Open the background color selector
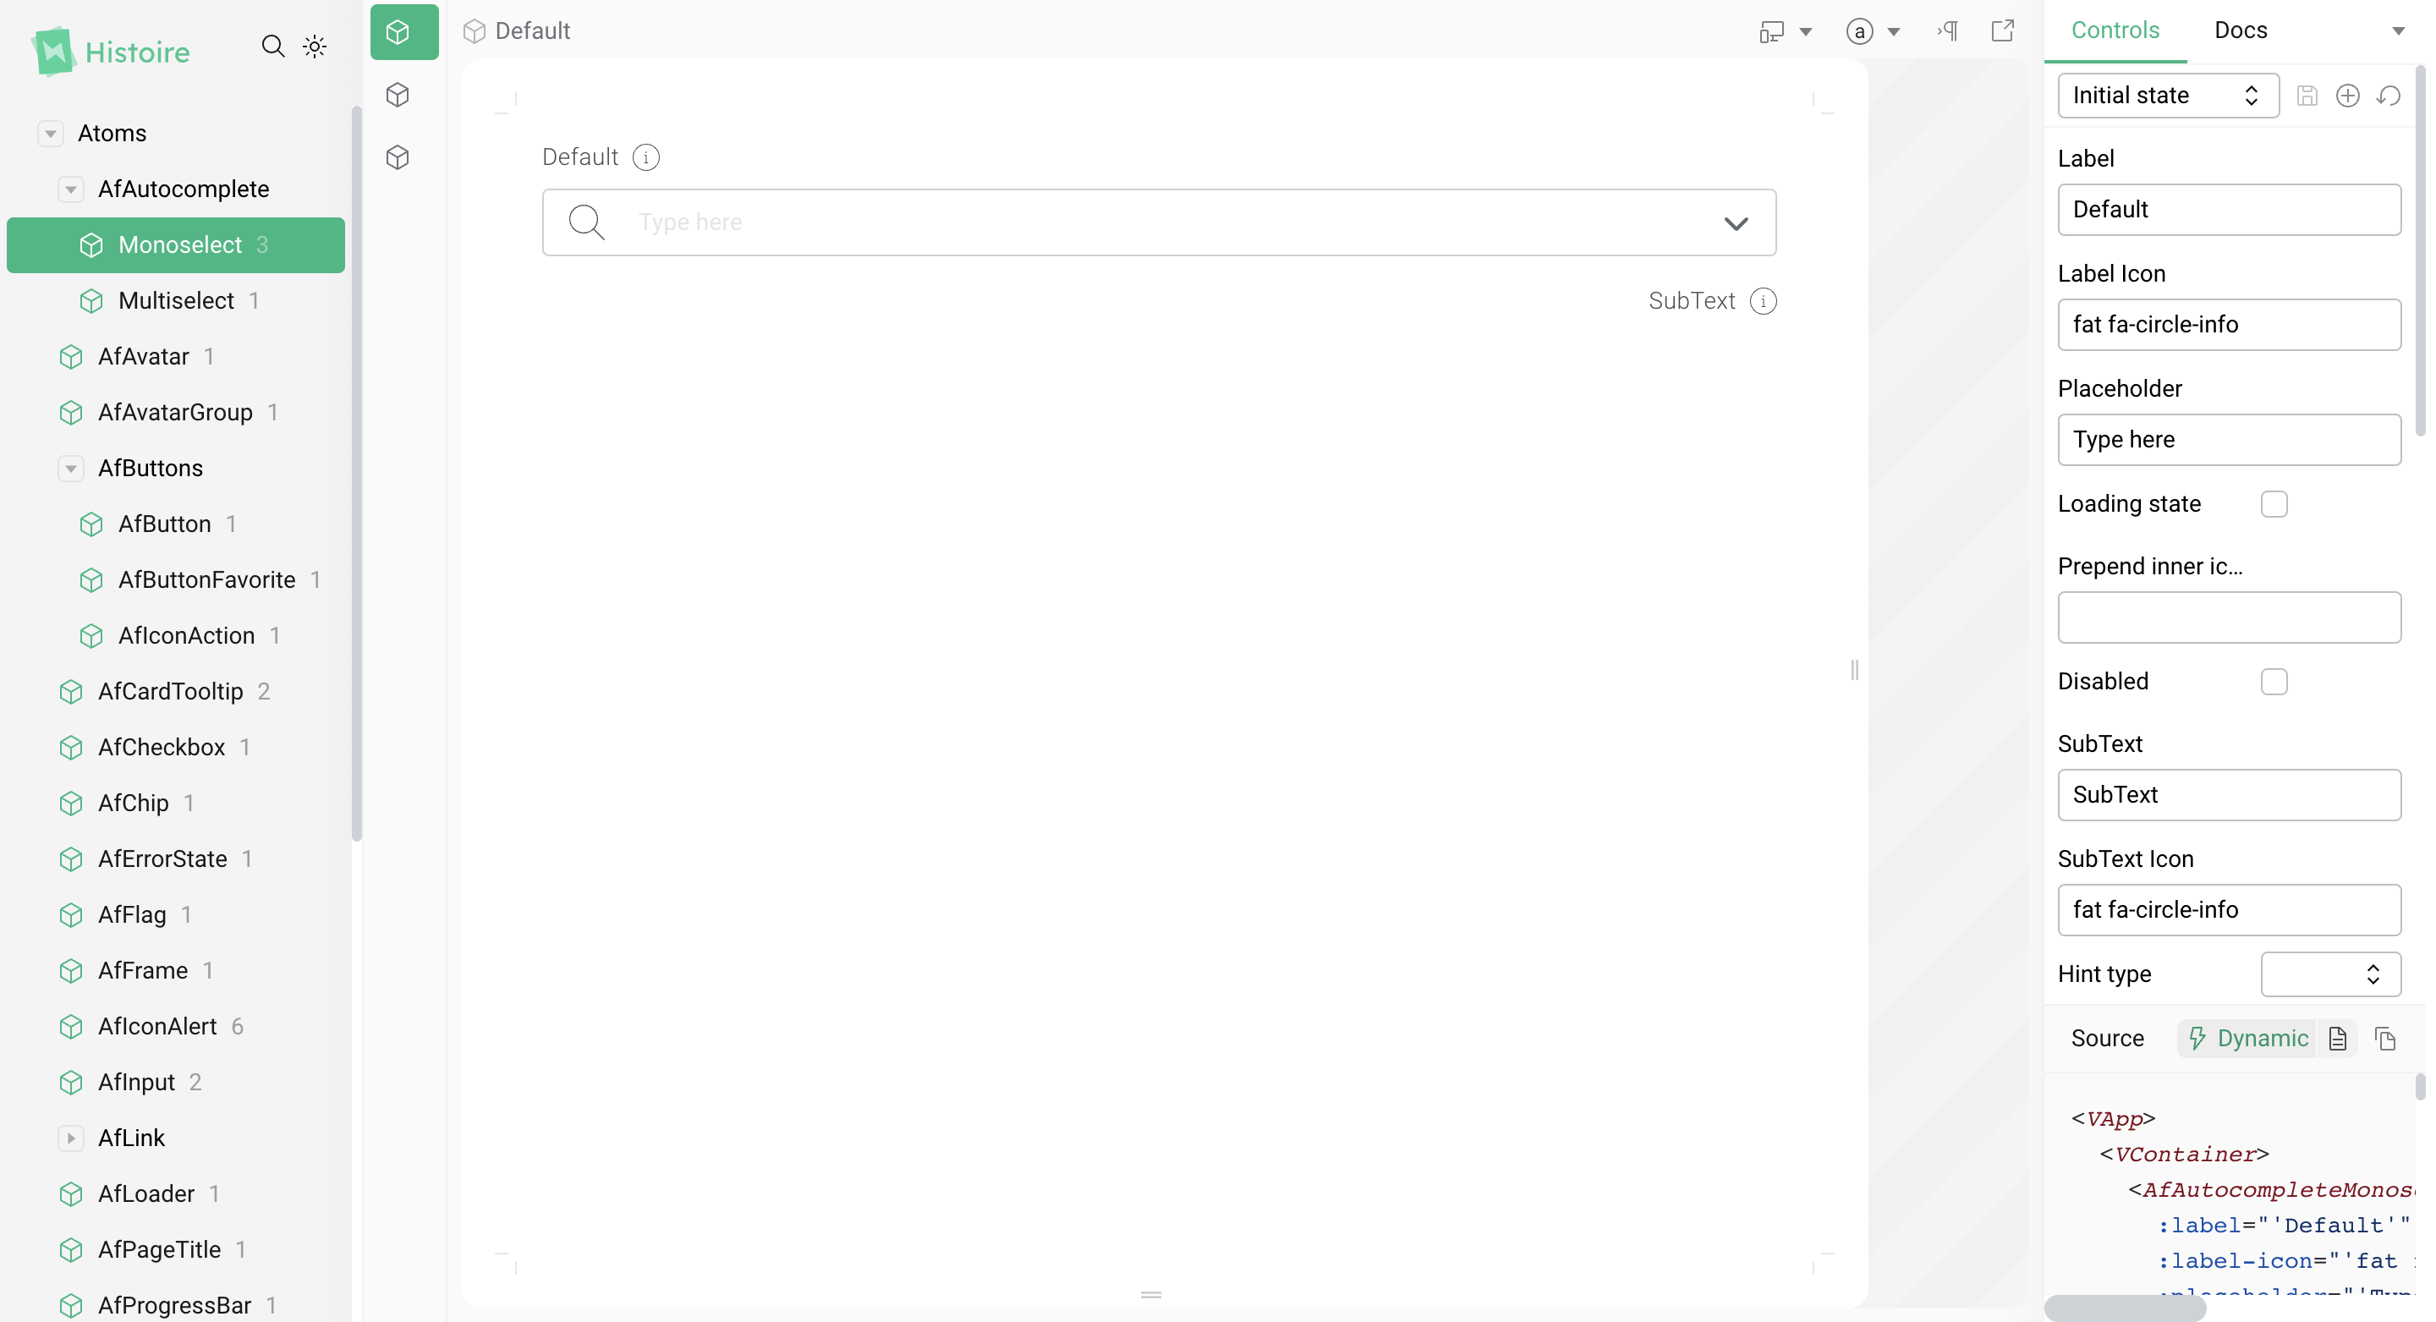The width and height of the screenshot is (2436, 1322). [x=1872, y=31]
